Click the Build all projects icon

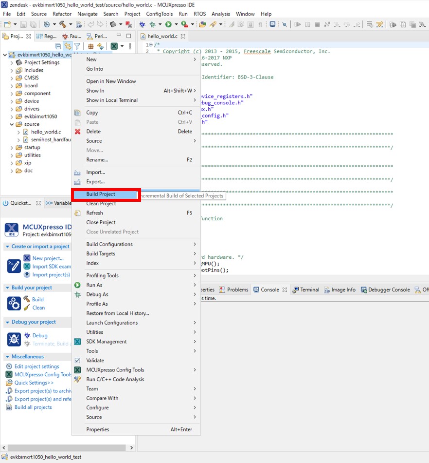9,407
